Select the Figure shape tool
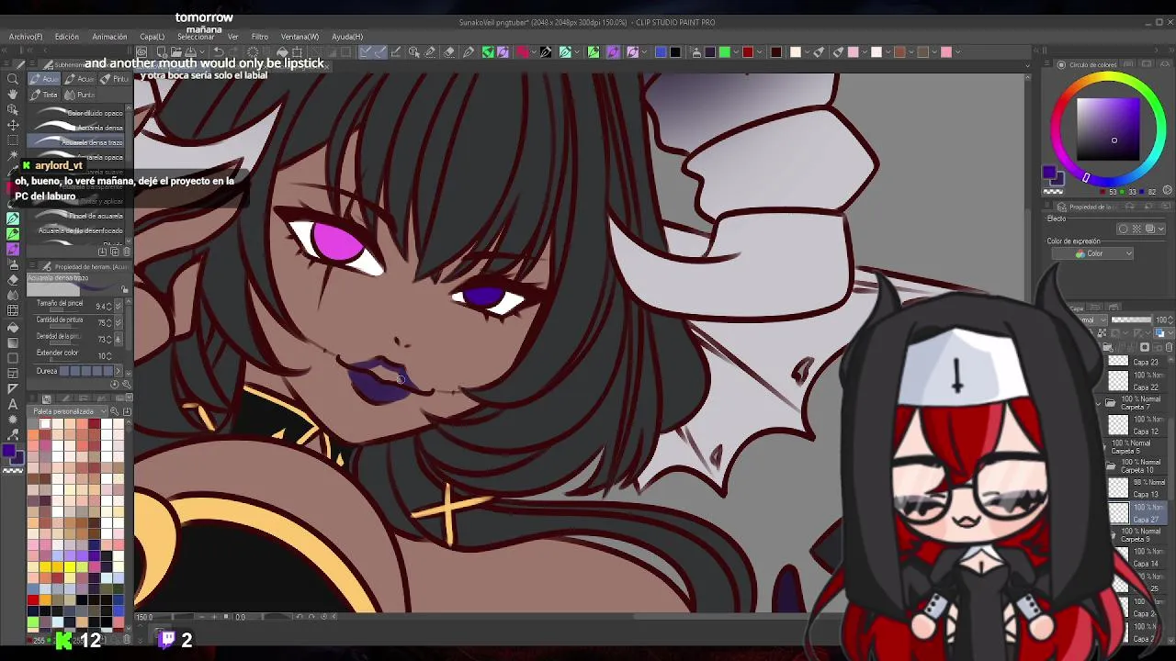1176x661 pixels. click(13, 358)
